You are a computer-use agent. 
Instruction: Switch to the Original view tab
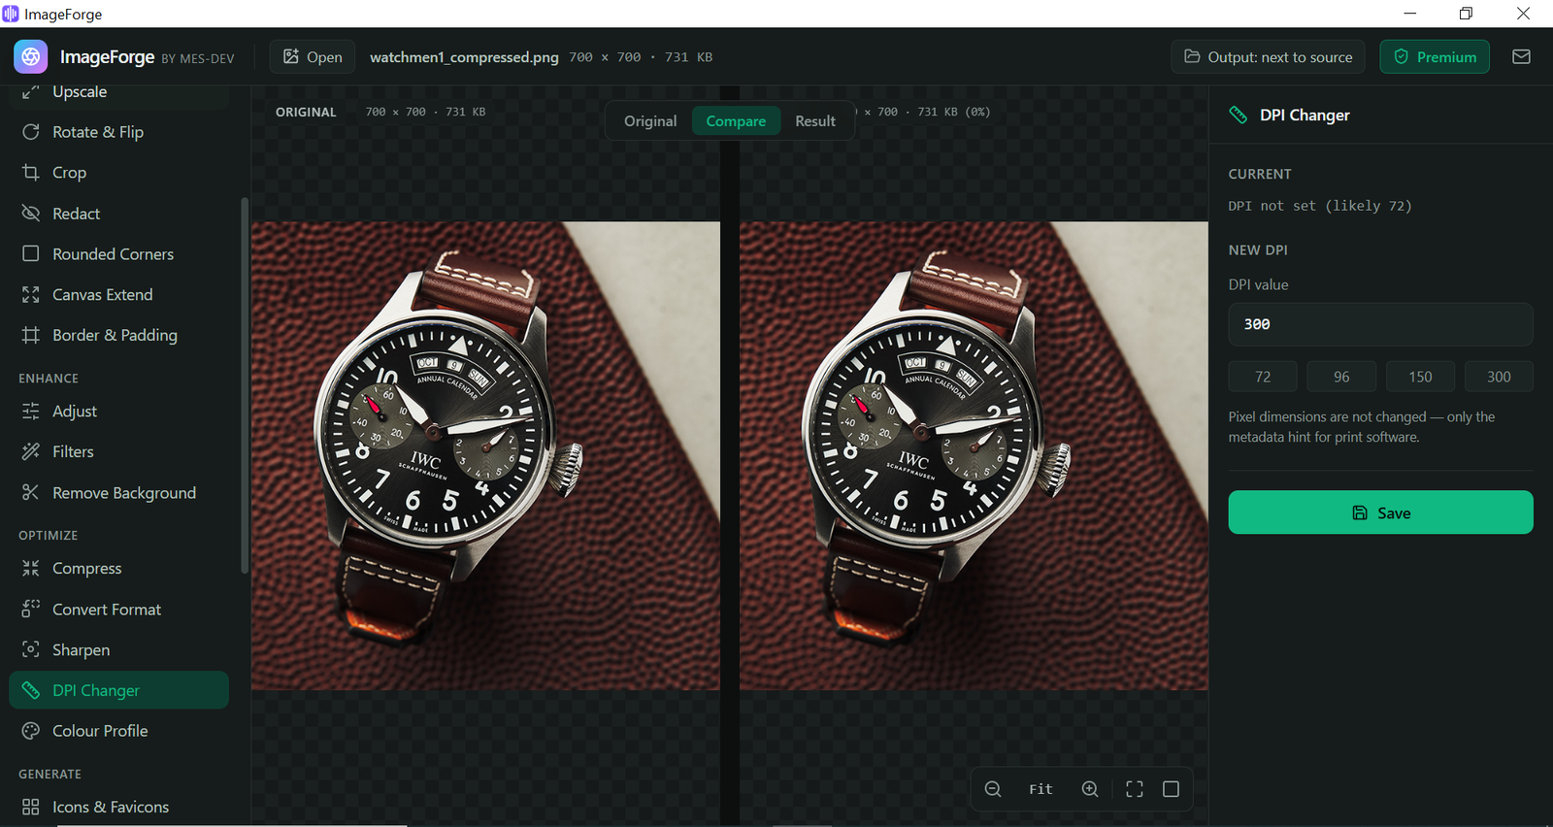[x=650, y=121]
